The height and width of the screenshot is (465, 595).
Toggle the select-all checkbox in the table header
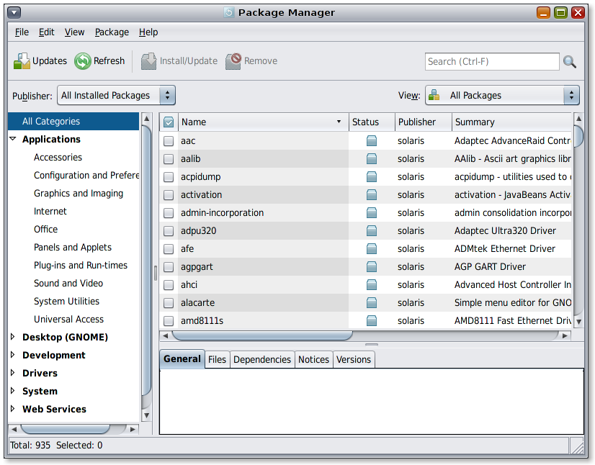pos(169,122)
